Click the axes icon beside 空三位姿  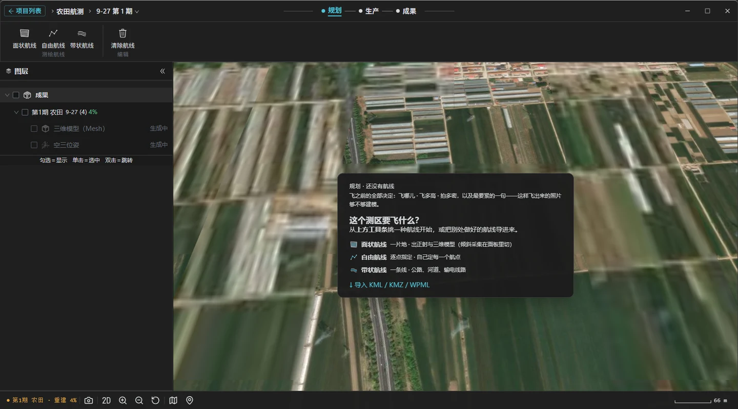(46, 145)
